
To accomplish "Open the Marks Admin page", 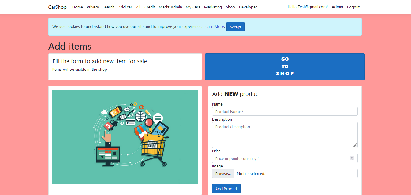I will click(x=170, y=7).
